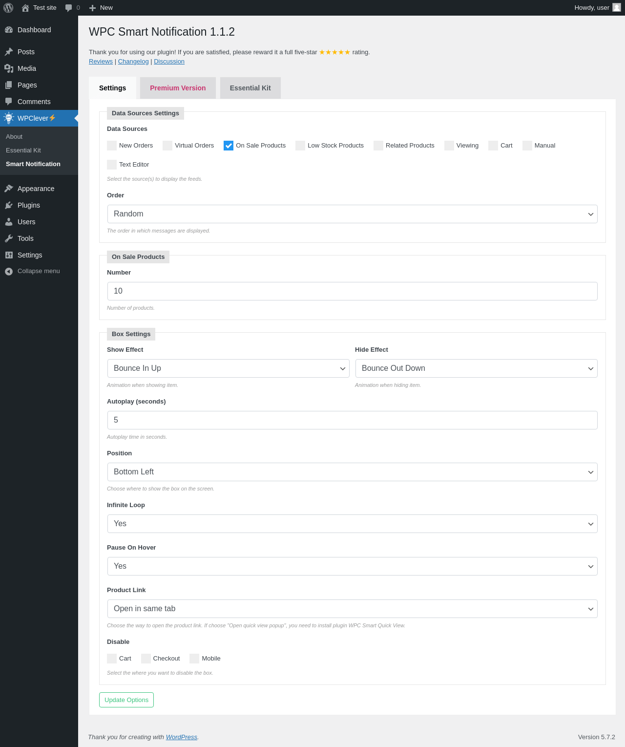Open the Appearance menu
Screen dimensions: 625x747
(39, 189)
